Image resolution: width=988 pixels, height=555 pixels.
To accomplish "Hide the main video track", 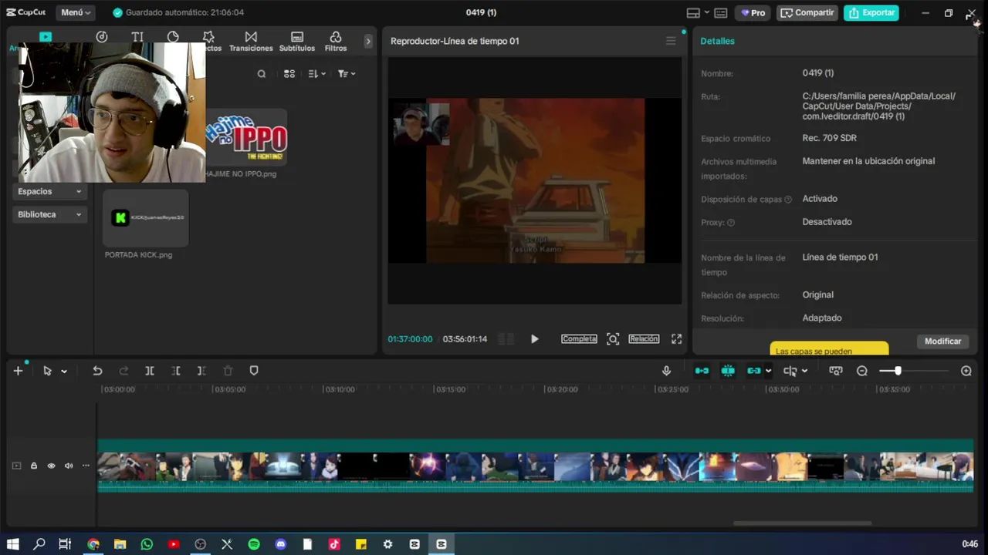I will 52,466.
